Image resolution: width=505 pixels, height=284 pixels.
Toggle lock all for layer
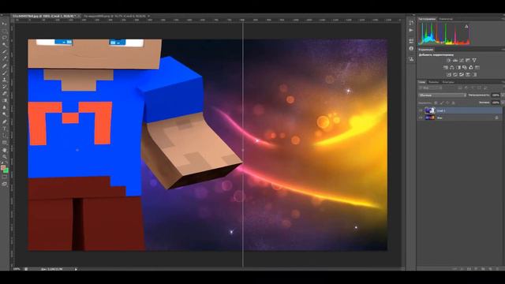click(x=453, y=103)
